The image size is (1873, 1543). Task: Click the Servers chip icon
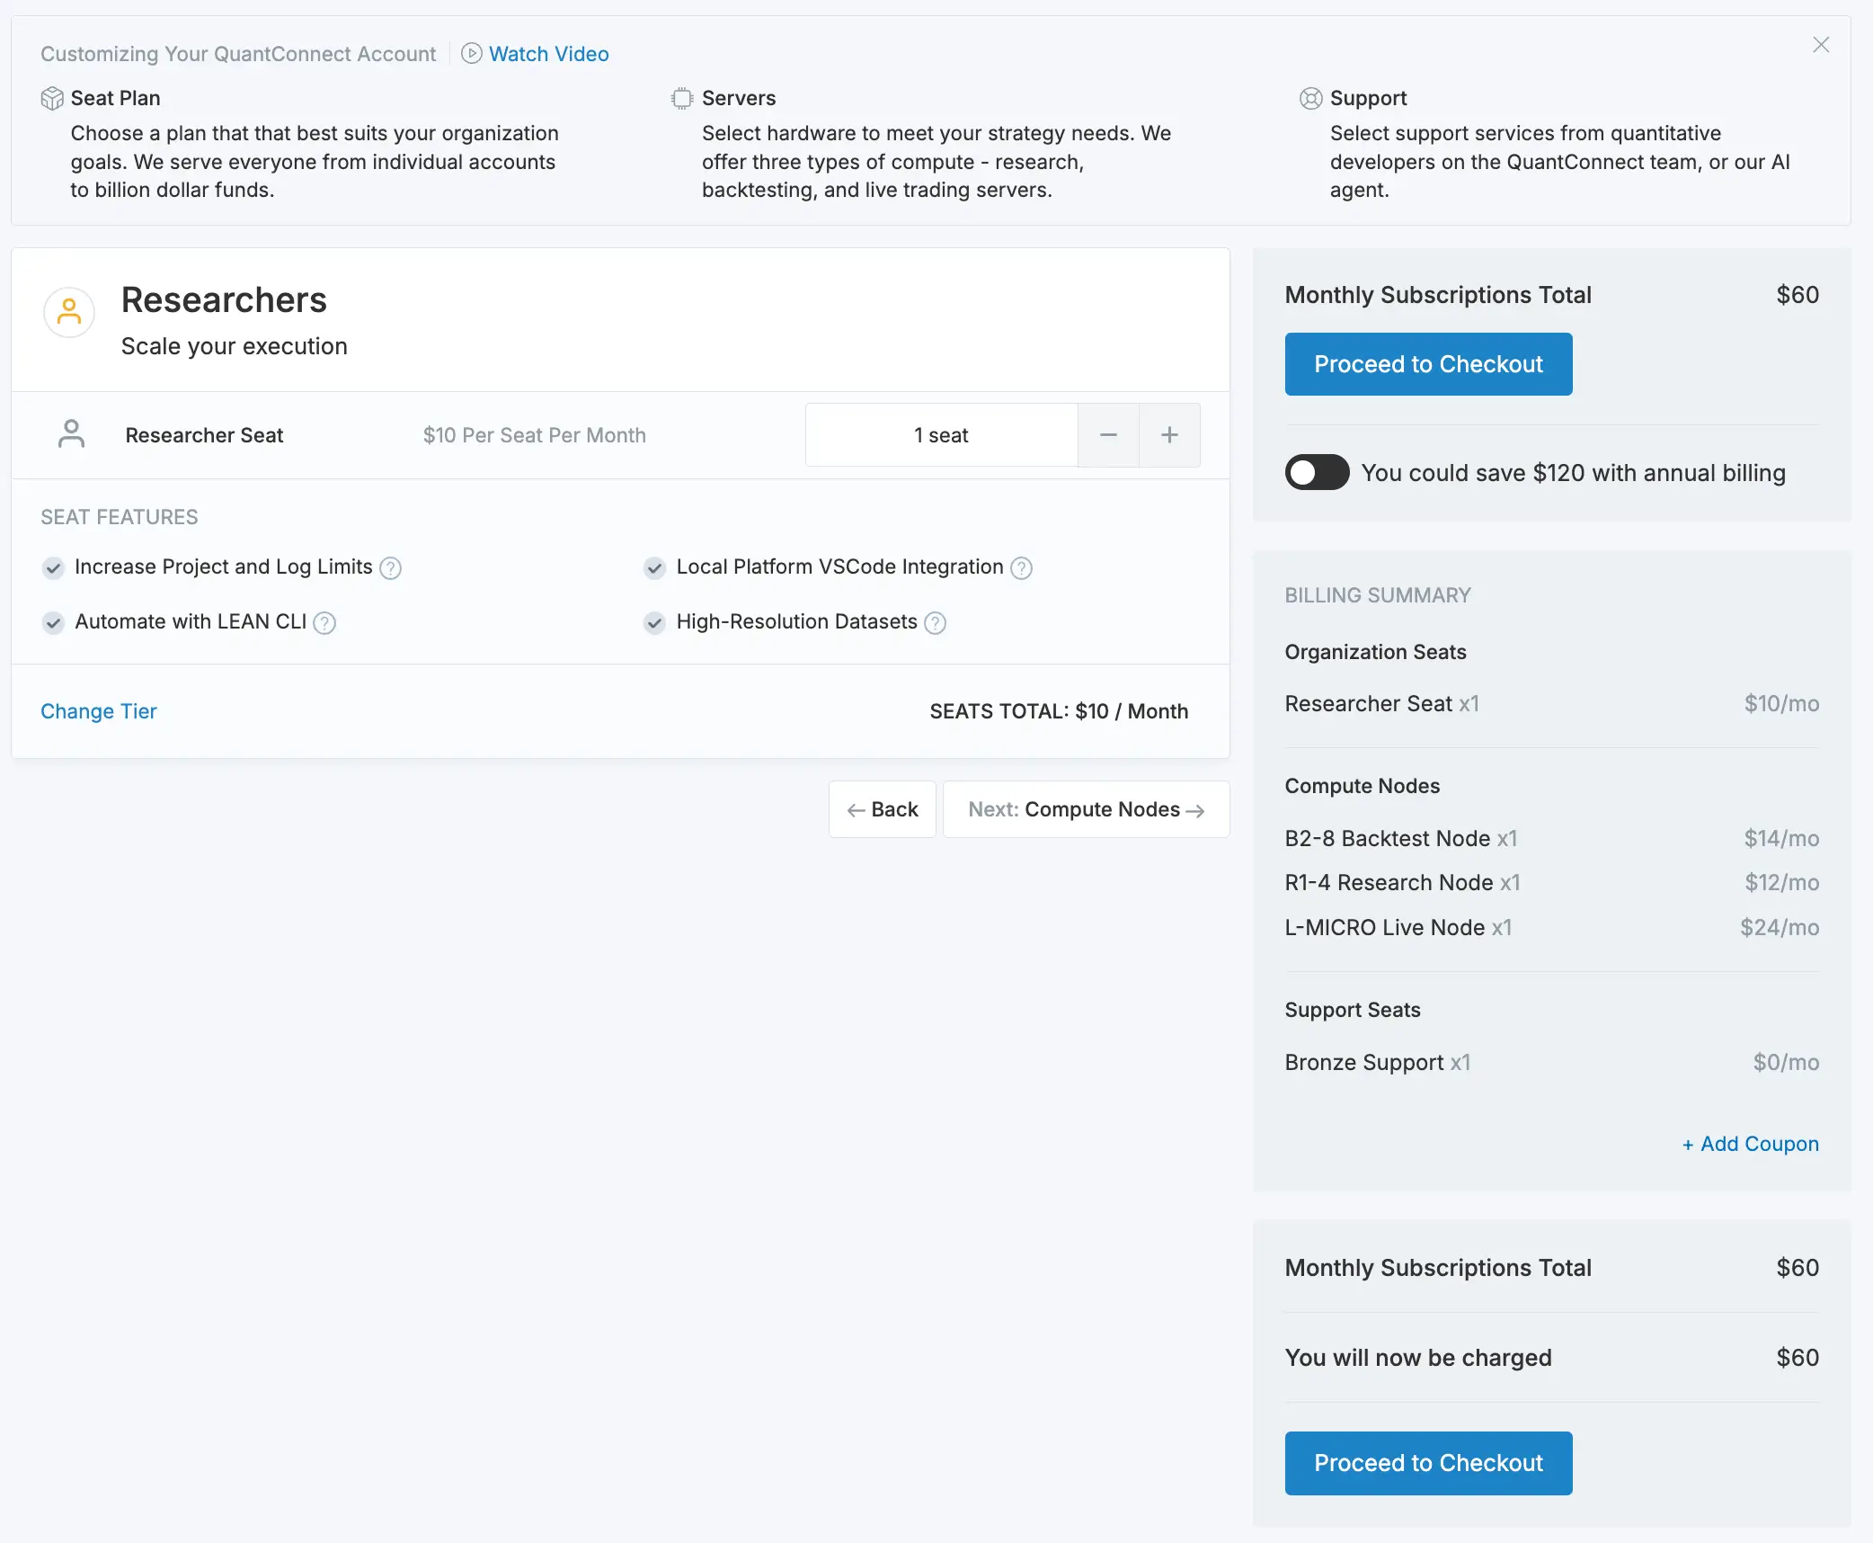(x=682, y=98)
